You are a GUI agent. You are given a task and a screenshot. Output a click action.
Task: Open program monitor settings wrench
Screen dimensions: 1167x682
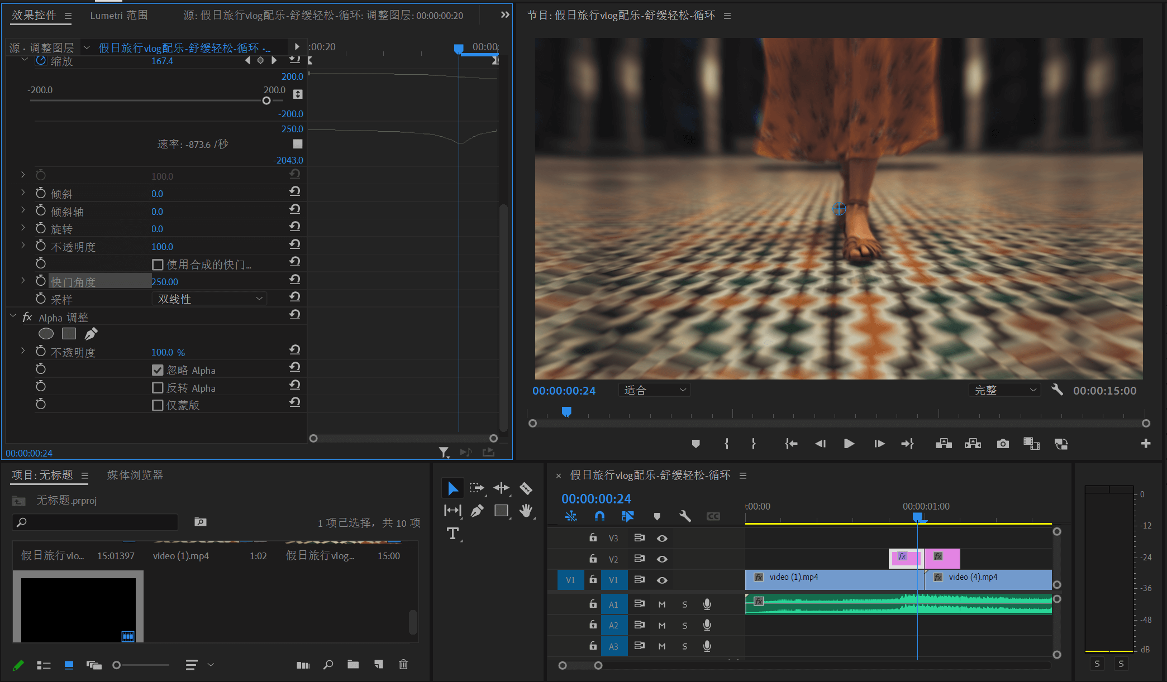point(1056,390)
